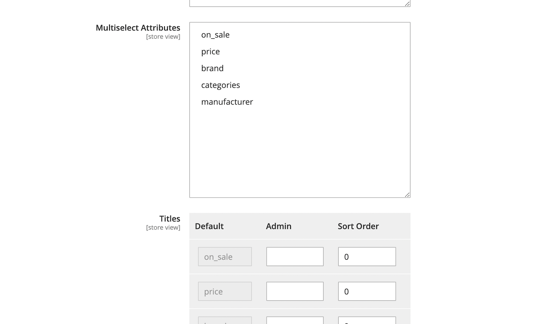Click disabled Default on_sale title field
This screenshot has width=535, height=324.
pos(225,257)
